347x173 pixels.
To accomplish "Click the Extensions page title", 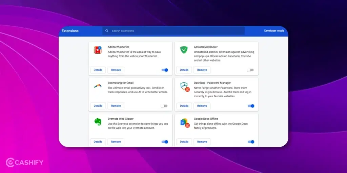I will point(70,31).
